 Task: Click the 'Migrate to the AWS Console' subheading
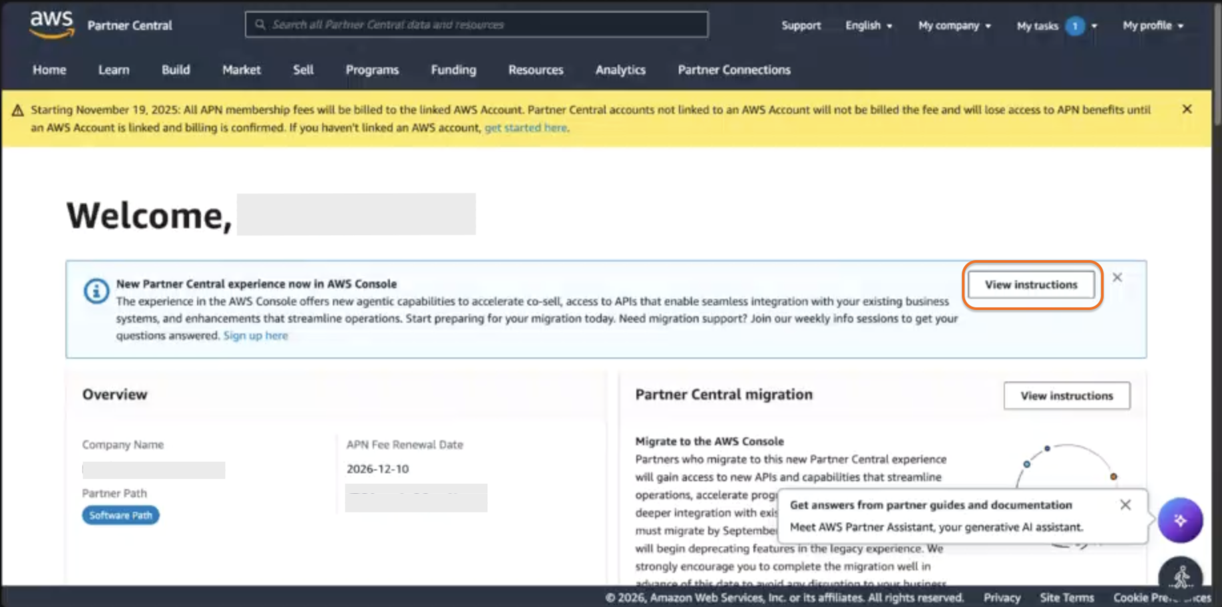710,441
